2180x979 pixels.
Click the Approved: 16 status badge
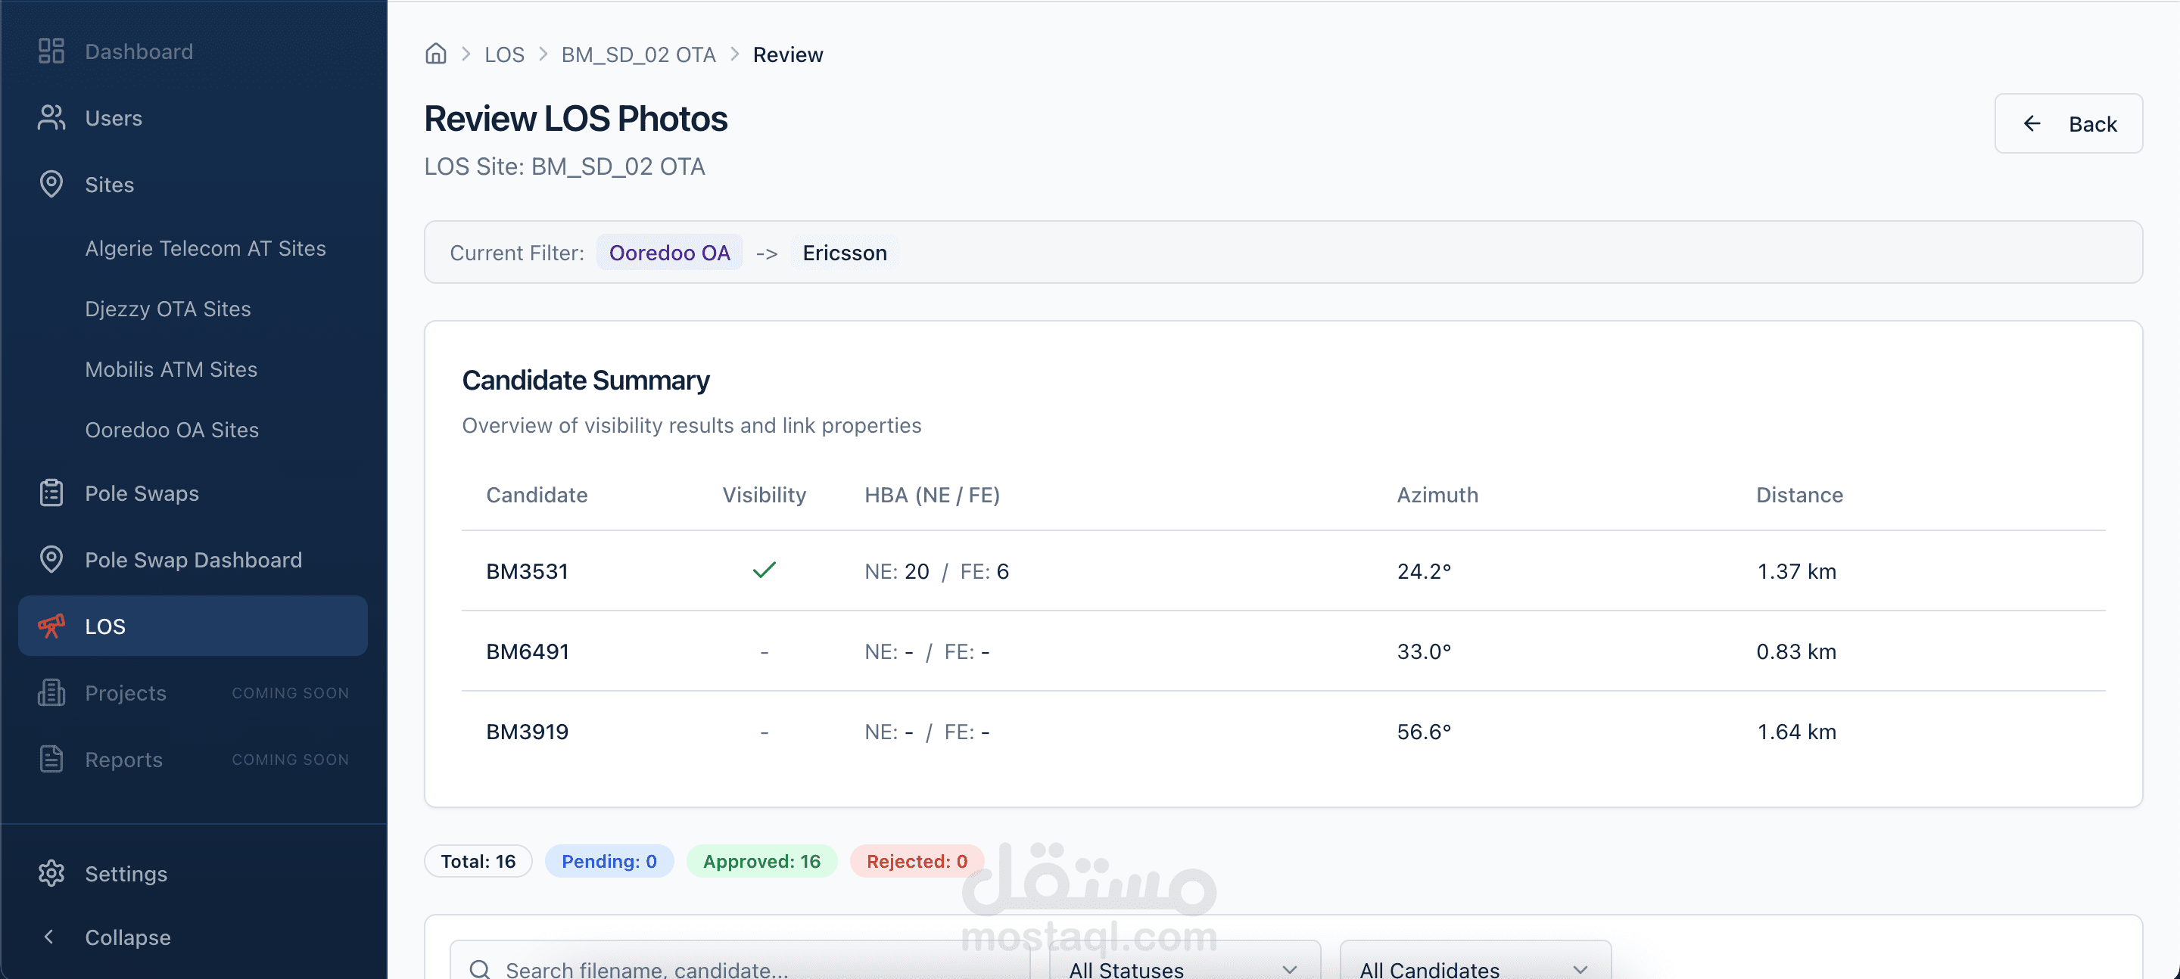pos(761,862)
